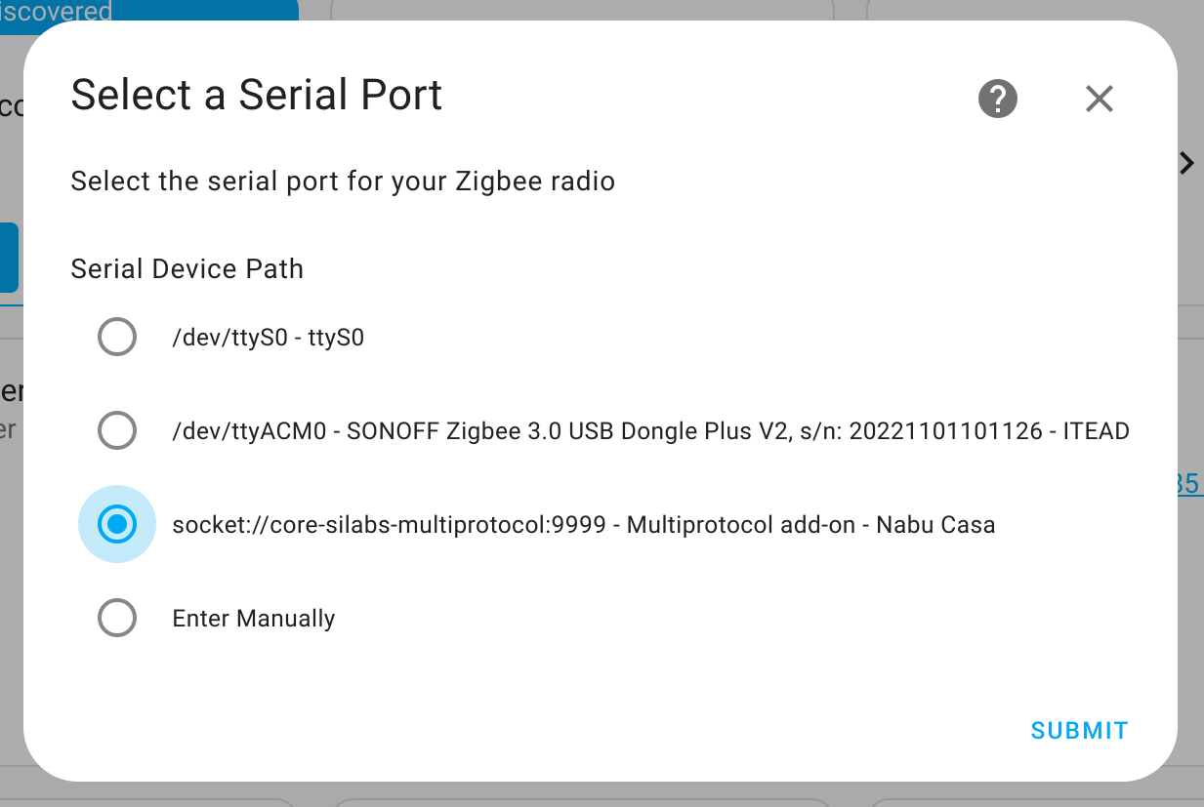This screenshot has width=1204, height=807.
Task: Open the partially hidden blue link at right edge
Action: [1189, 484]
